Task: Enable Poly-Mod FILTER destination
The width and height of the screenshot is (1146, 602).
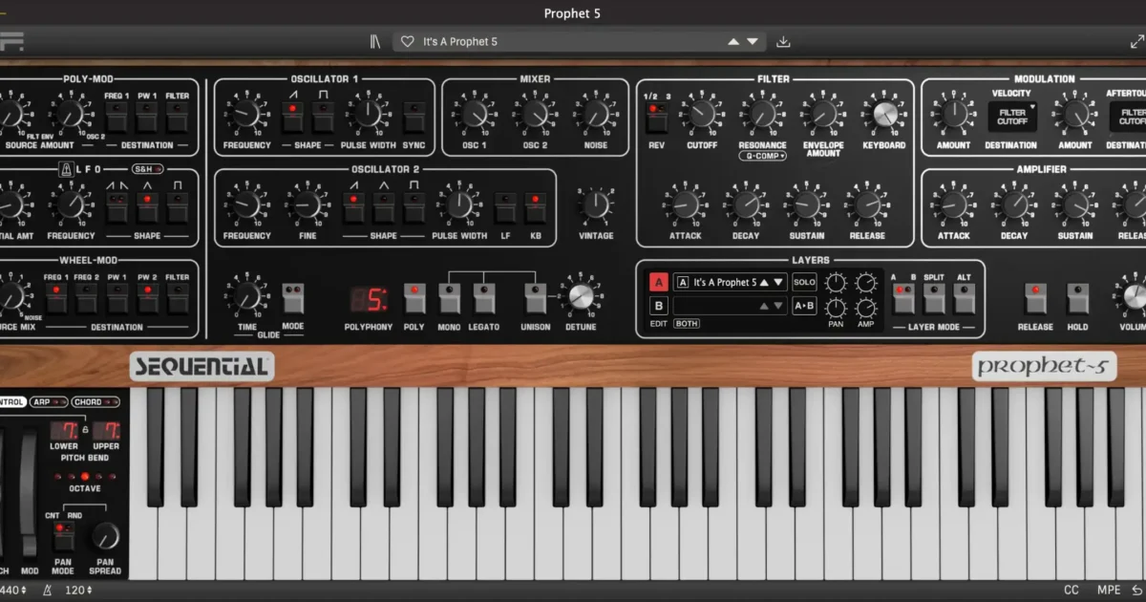Action: pos(177,116)
